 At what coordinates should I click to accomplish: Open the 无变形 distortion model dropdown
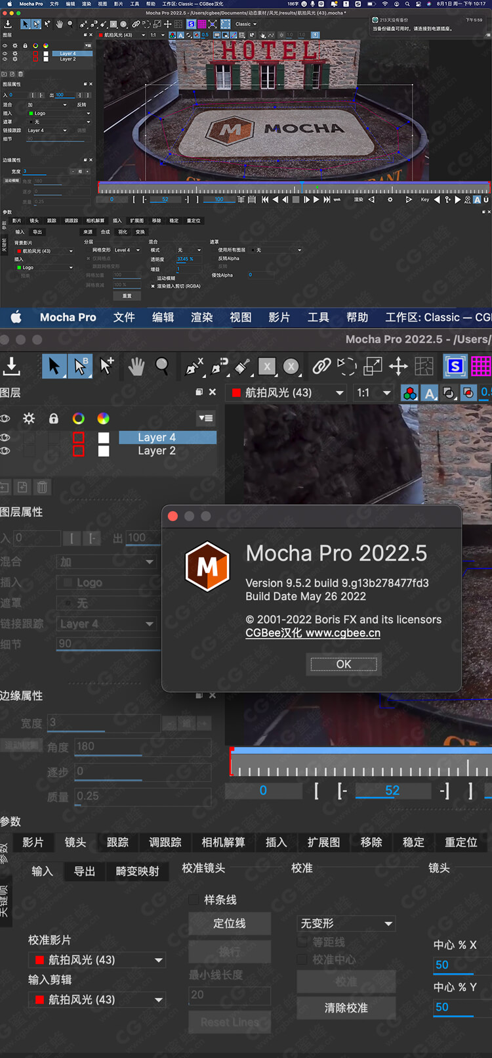(346, 923)
